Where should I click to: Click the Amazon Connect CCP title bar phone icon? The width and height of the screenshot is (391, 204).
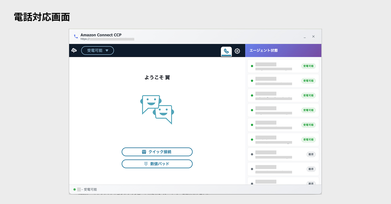click(x=76, y=37)
